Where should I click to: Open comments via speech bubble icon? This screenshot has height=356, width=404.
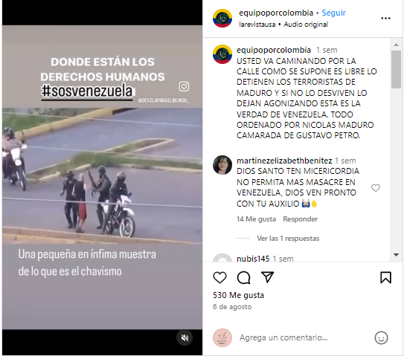(243, 277)
